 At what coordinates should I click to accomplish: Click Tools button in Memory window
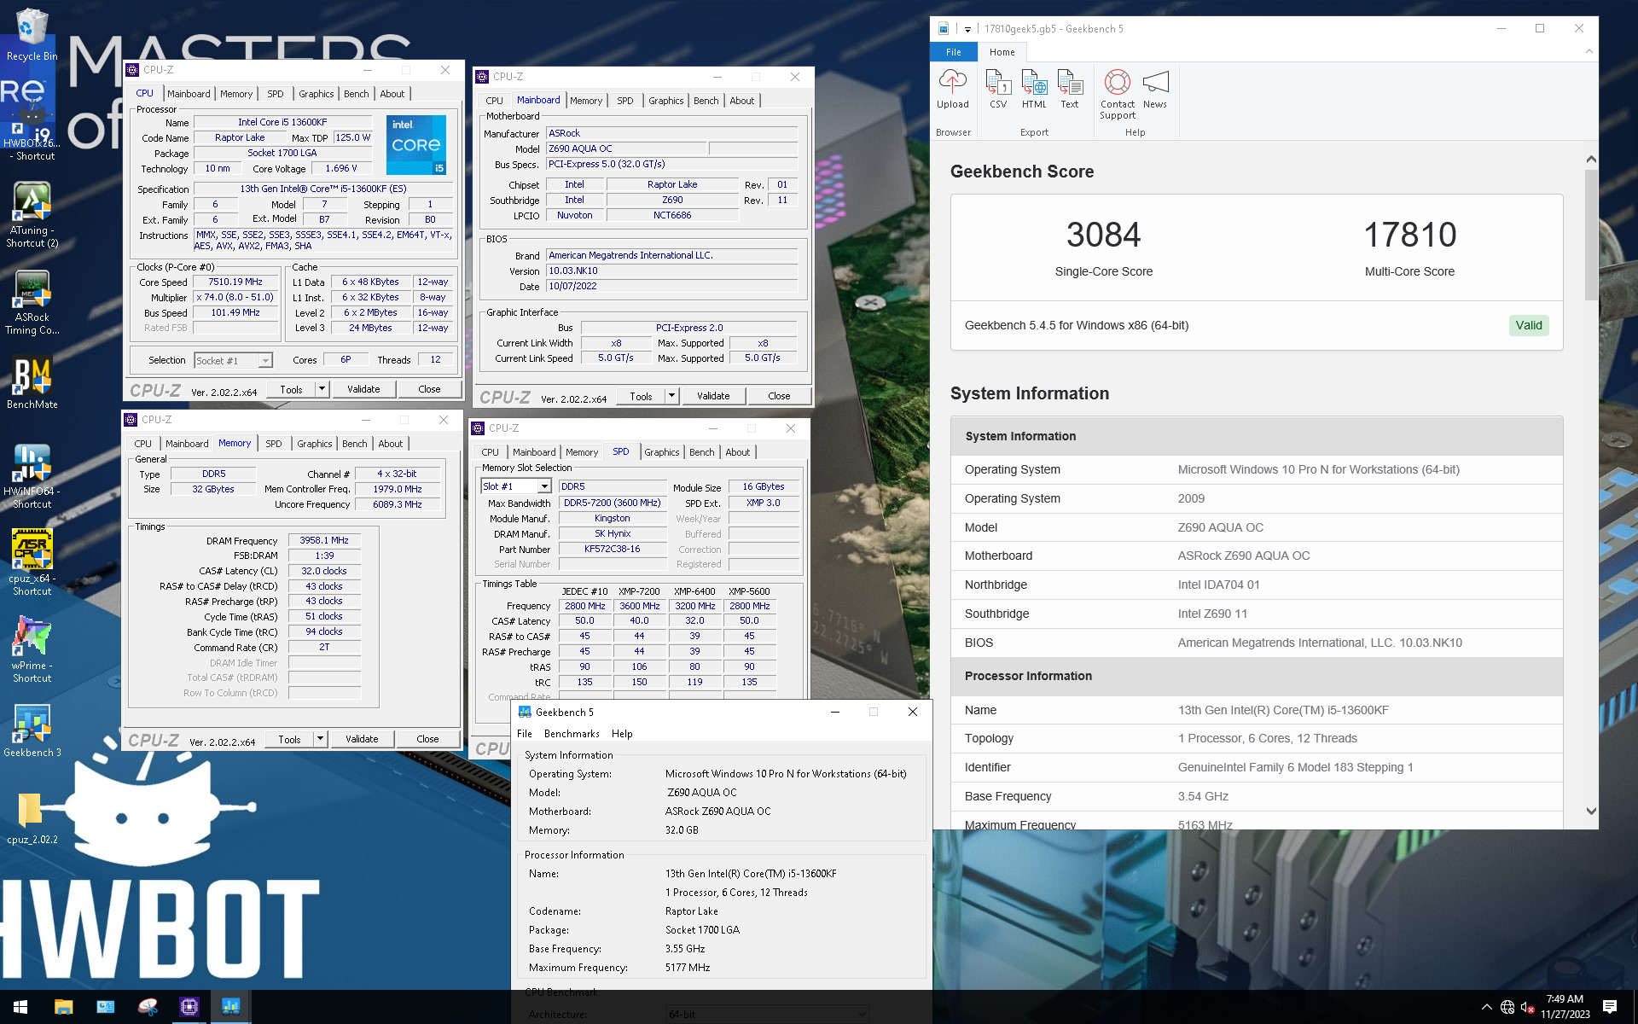pyautogui.click(x=289, y=739)
